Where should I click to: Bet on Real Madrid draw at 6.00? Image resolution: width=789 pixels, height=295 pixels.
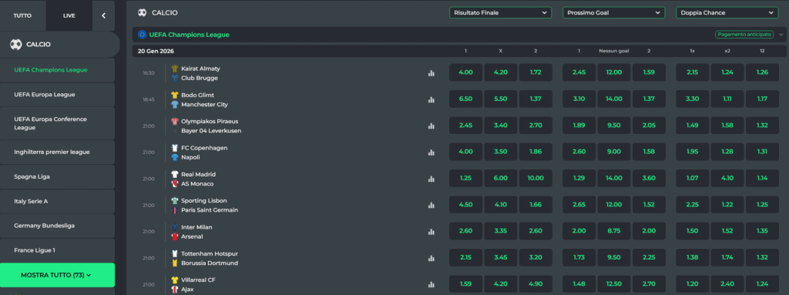coord(501,178)
